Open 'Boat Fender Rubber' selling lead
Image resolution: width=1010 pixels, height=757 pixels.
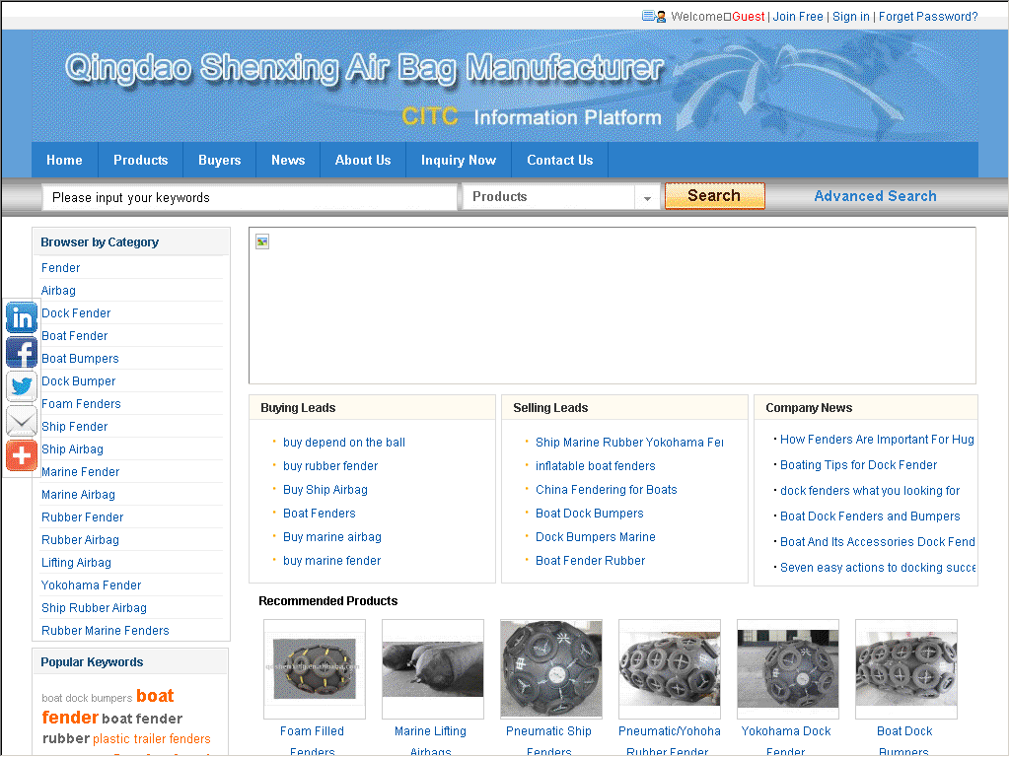coord(590,561)
